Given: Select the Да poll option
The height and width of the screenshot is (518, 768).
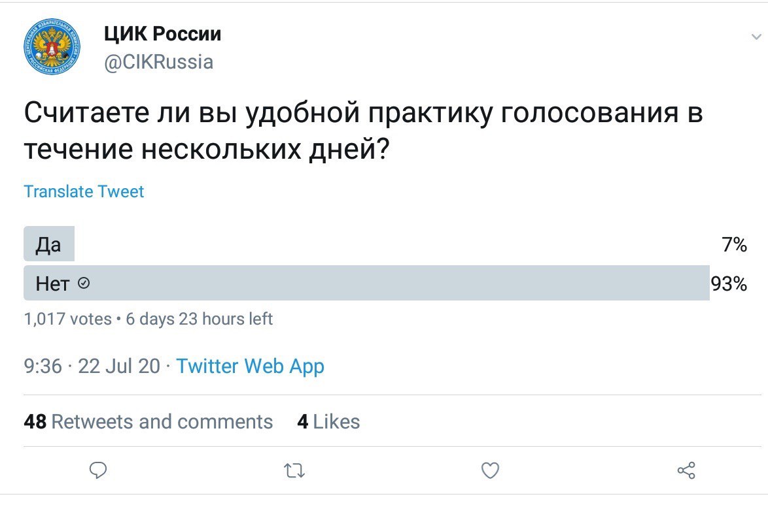Looking at the screenshot, I should 49,245.
